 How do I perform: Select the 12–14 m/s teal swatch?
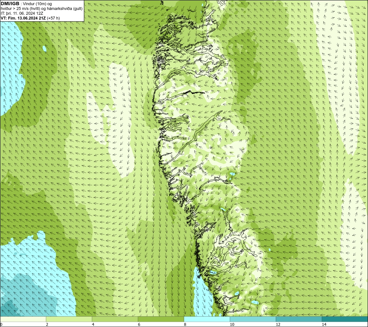point(299,319)
